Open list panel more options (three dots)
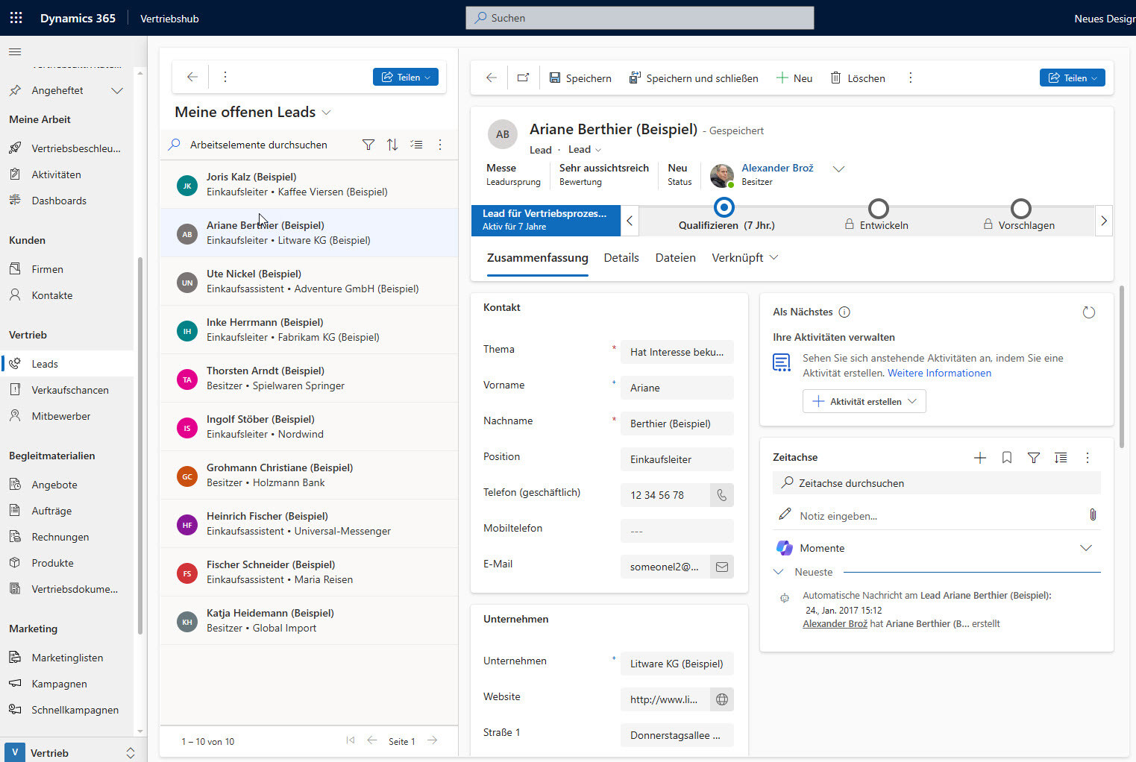Image resolution: width=1136 pixels, height=762 pixels. click(225, 77)
